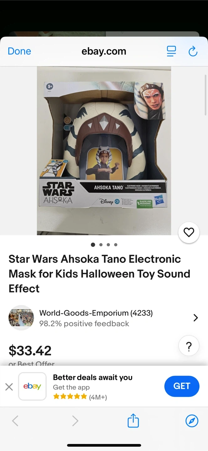Open the page in Safari with the compass icon
208x451 pixels.
[x=192, y=421]
